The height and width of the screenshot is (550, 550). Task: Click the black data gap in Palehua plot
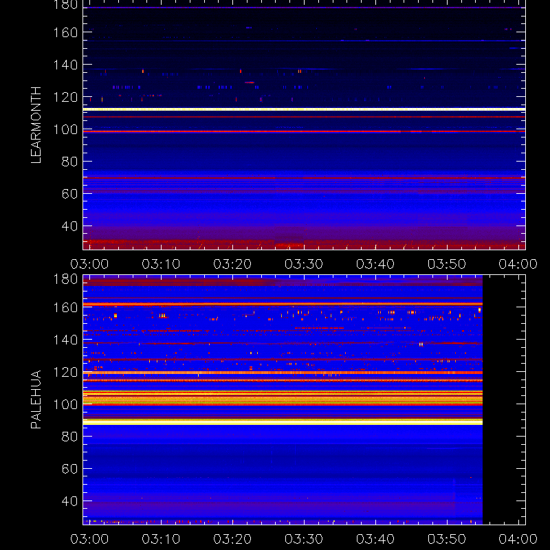coord(504,399)
